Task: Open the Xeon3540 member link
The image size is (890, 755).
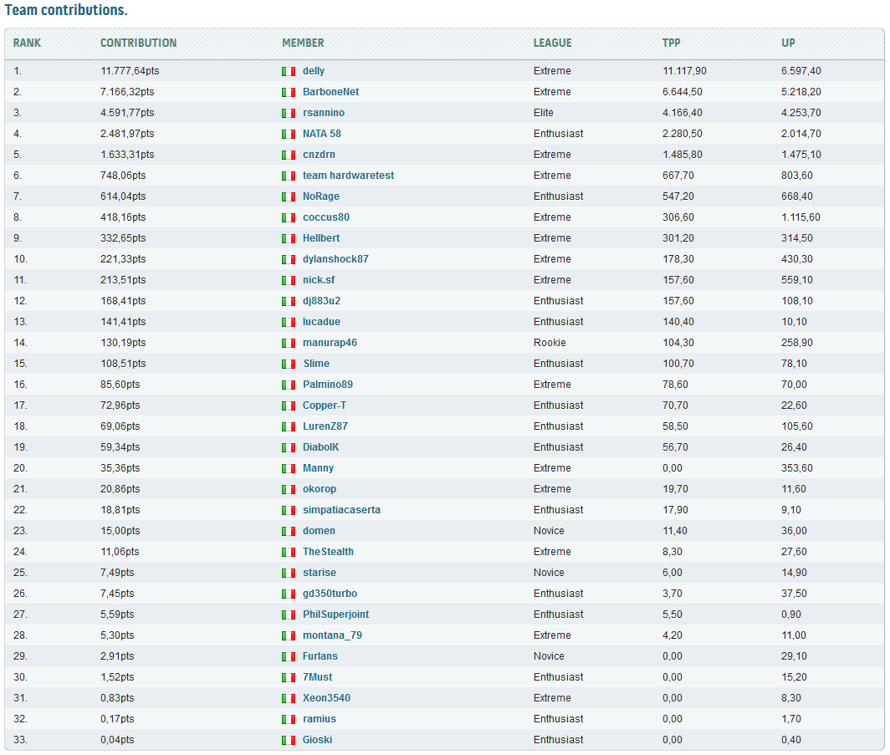Action: [326, 697]
